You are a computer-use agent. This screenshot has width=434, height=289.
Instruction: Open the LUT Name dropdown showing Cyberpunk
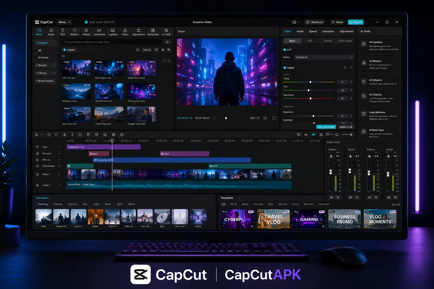324,57
